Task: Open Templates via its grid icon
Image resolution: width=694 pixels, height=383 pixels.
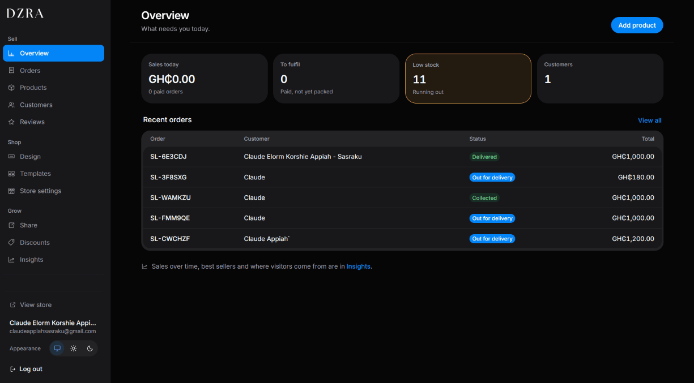Action: pyautogui.click(x=11, y=174)
